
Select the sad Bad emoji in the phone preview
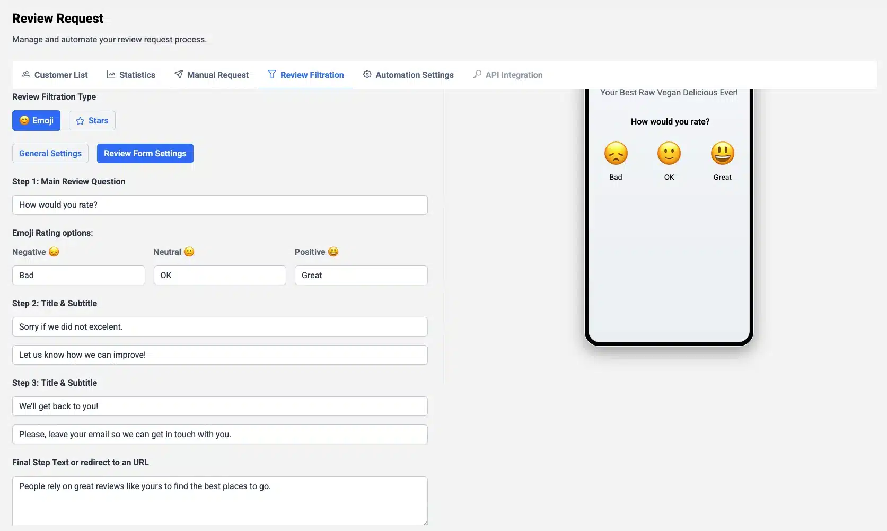coord(616,153)
